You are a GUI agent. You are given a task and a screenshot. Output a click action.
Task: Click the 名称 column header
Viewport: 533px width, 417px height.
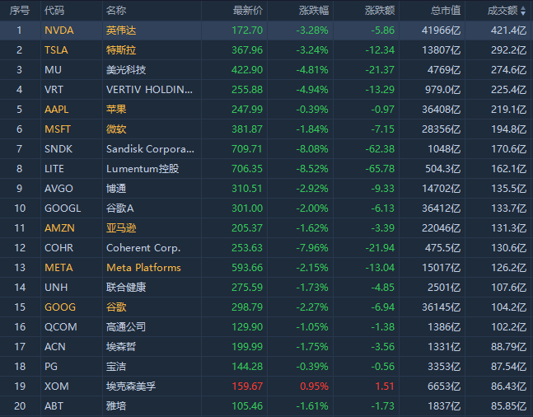click(116, 11)
